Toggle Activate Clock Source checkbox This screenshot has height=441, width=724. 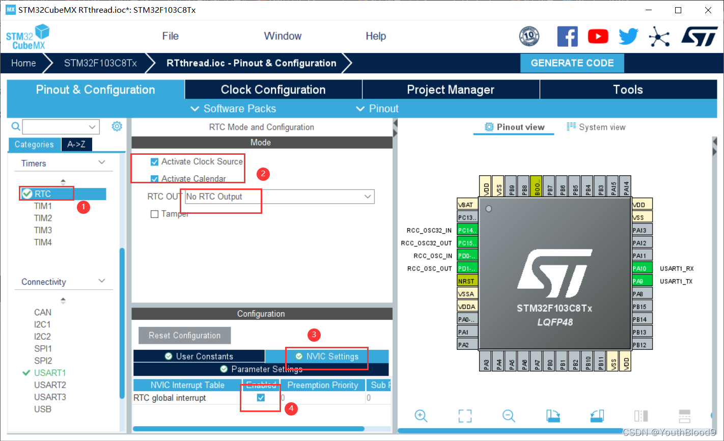click(x=154, y=162)
